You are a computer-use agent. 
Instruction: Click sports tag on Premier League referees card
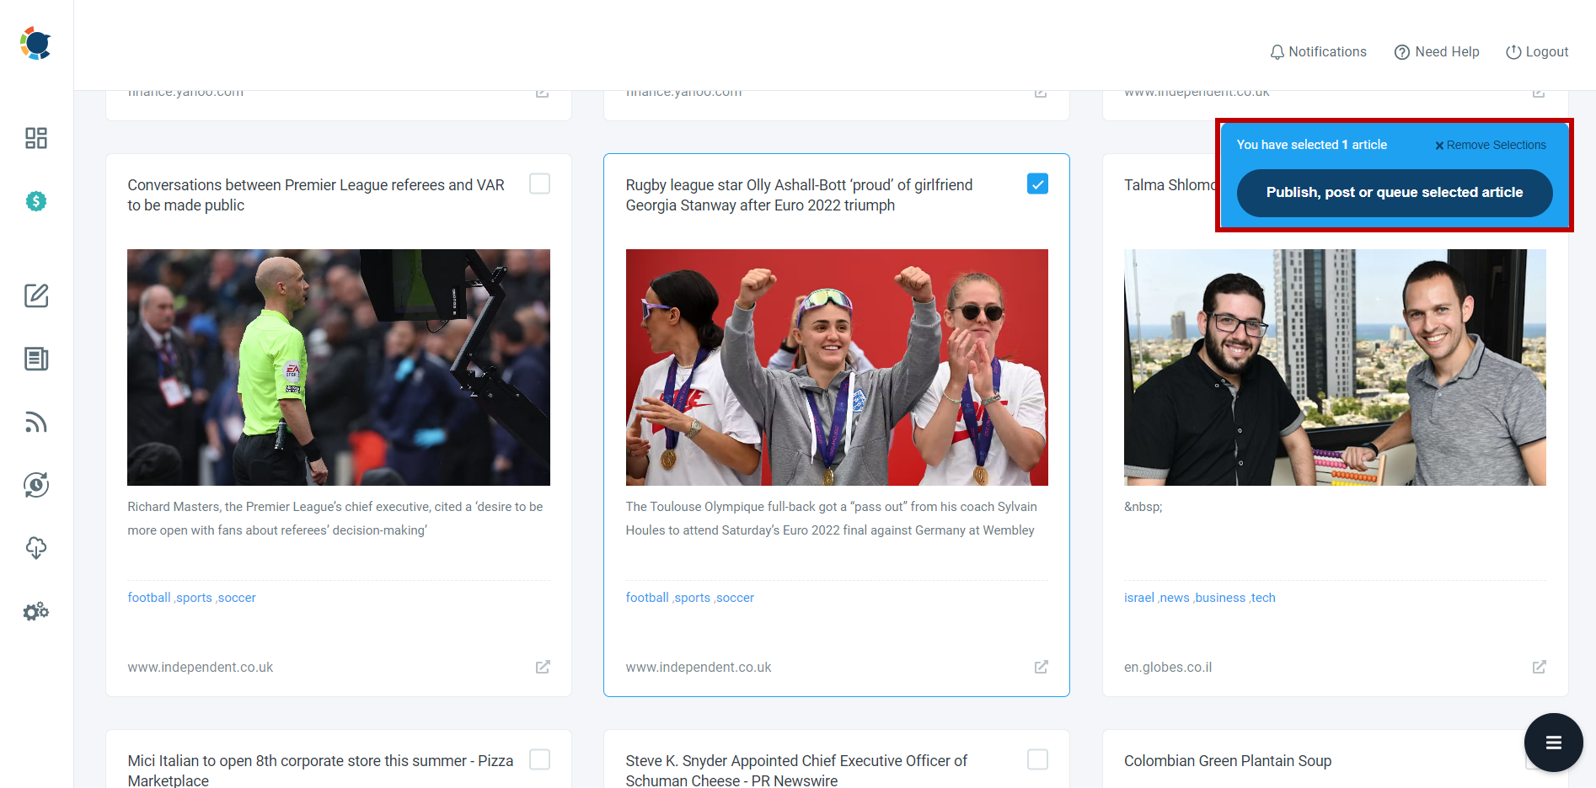(194, 598)
